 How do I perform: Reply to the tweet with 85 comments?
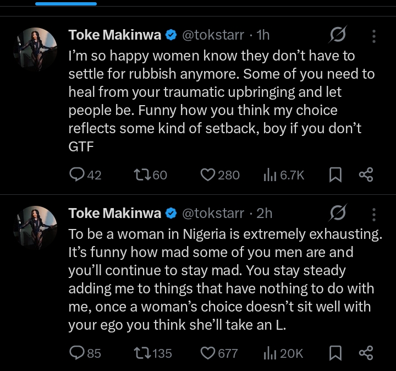[77, 353]
